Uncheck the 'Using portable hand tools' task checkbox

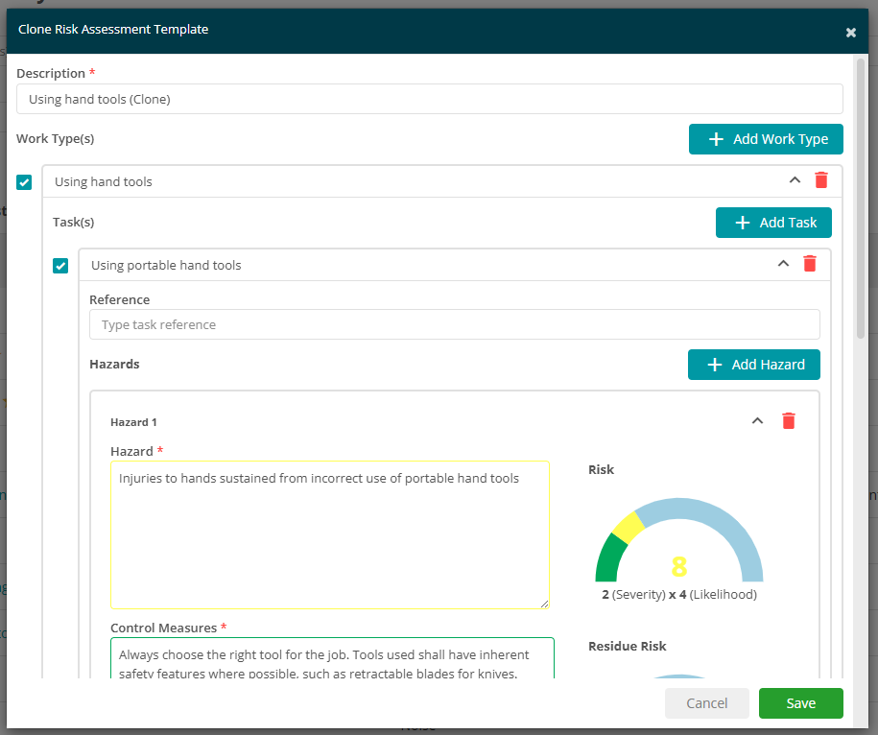[x=60, y=266]
